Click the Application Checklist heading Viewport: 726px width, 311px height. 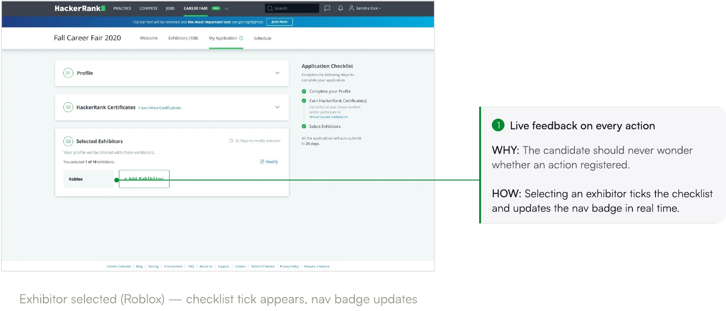coord(327,66)
